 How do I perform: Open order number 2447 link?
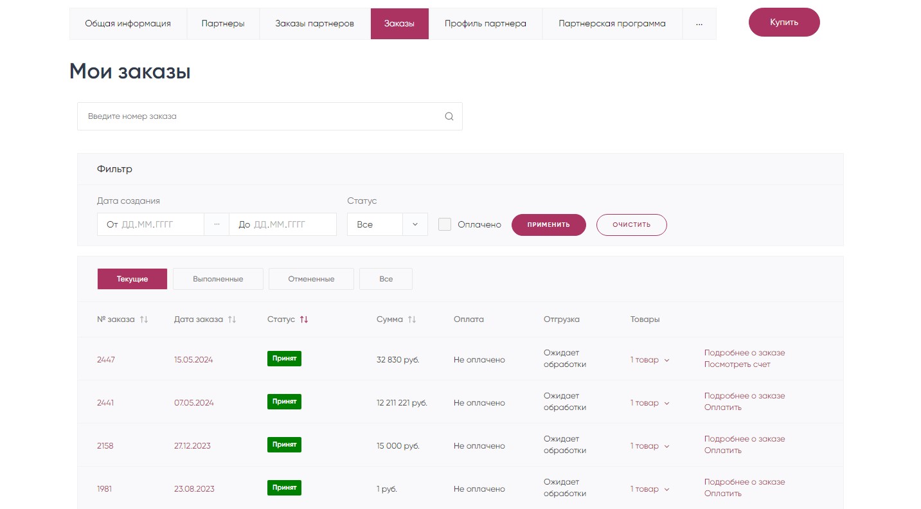coord(106,360)
